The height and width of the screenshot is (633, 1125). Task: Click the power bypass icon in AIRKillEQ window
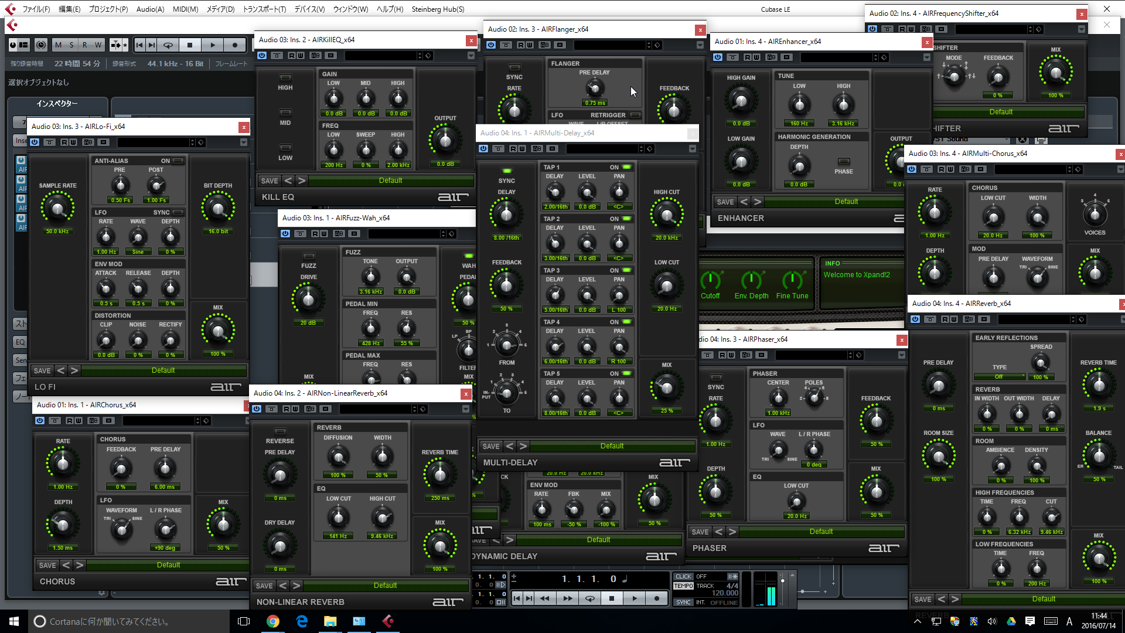pos(262,56)
